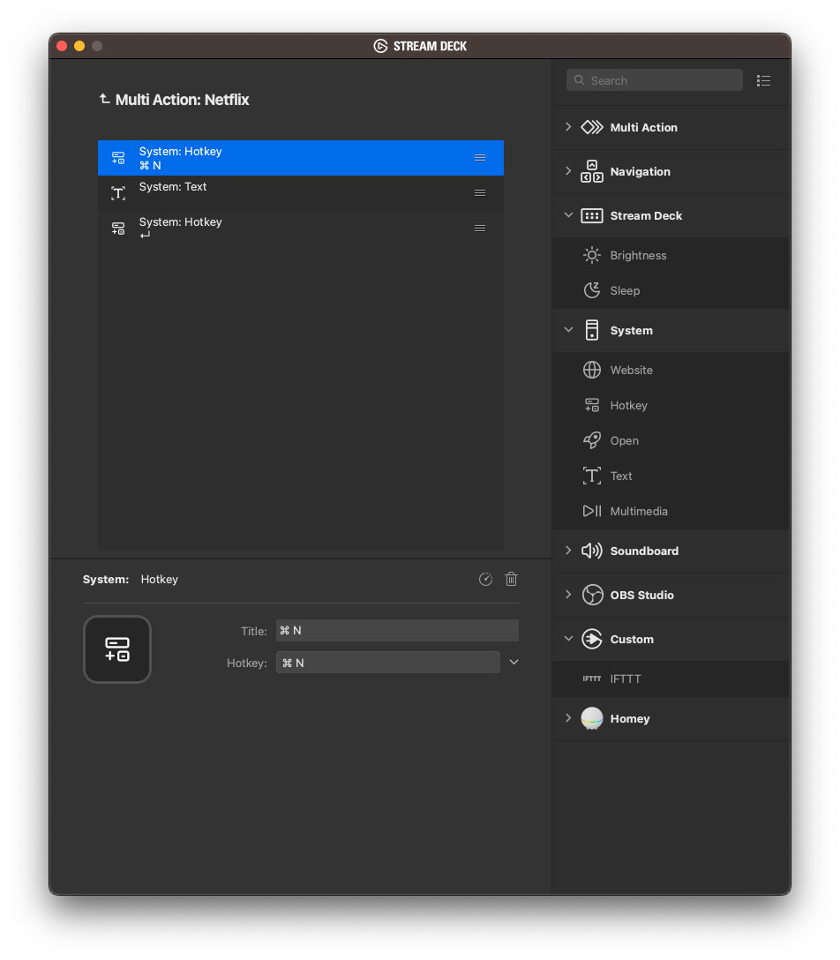Click the Brightness action label
840x960 pixels.
639,255
